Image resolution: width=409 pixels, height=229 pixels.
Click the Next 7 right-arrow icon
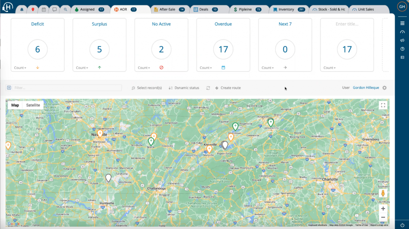coord(285,67)
